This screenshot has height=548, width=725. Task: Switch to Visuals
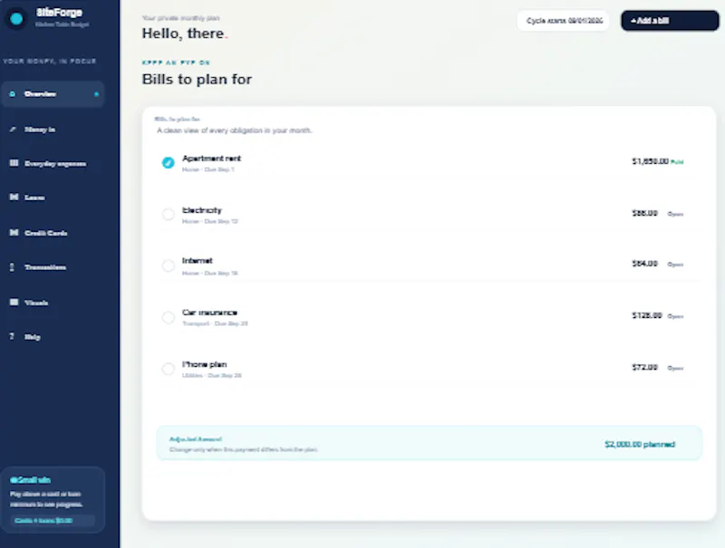[x=36, y=303]
